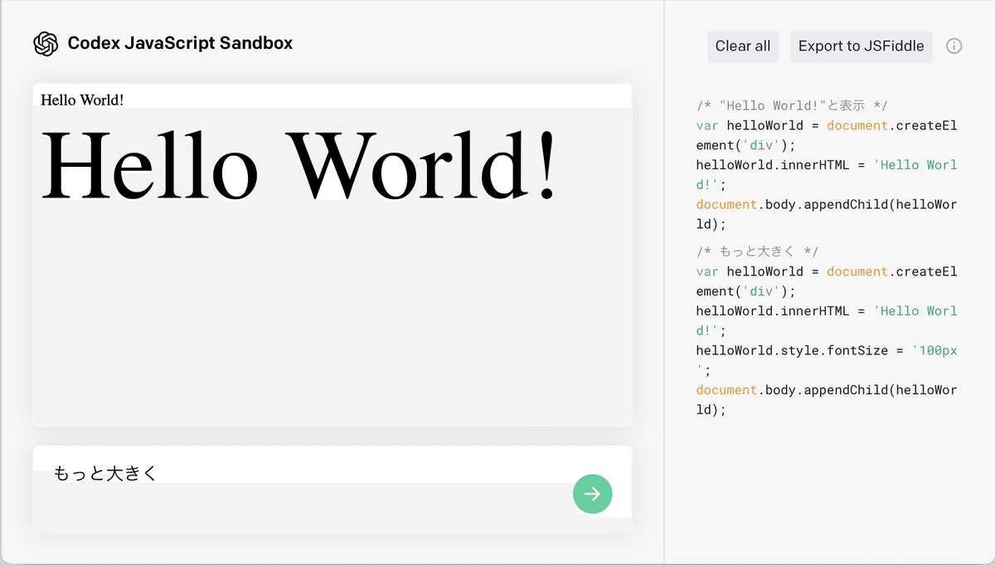The image size is (995, 565).
Task: Click the circular send arrow to run prompt
Action: click(x=592, y=494)
